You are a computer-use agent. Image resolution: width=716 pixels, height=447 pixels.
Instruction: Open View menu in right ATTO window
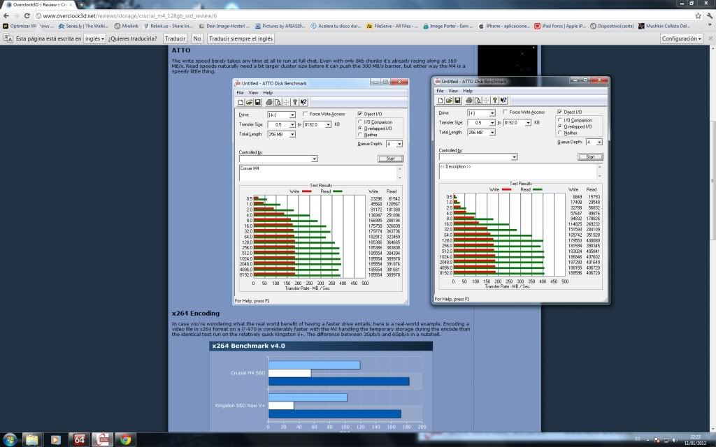453,91
